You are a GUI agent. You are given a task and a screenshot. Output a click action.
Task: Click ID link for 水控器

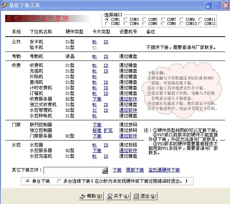point(106,145)
